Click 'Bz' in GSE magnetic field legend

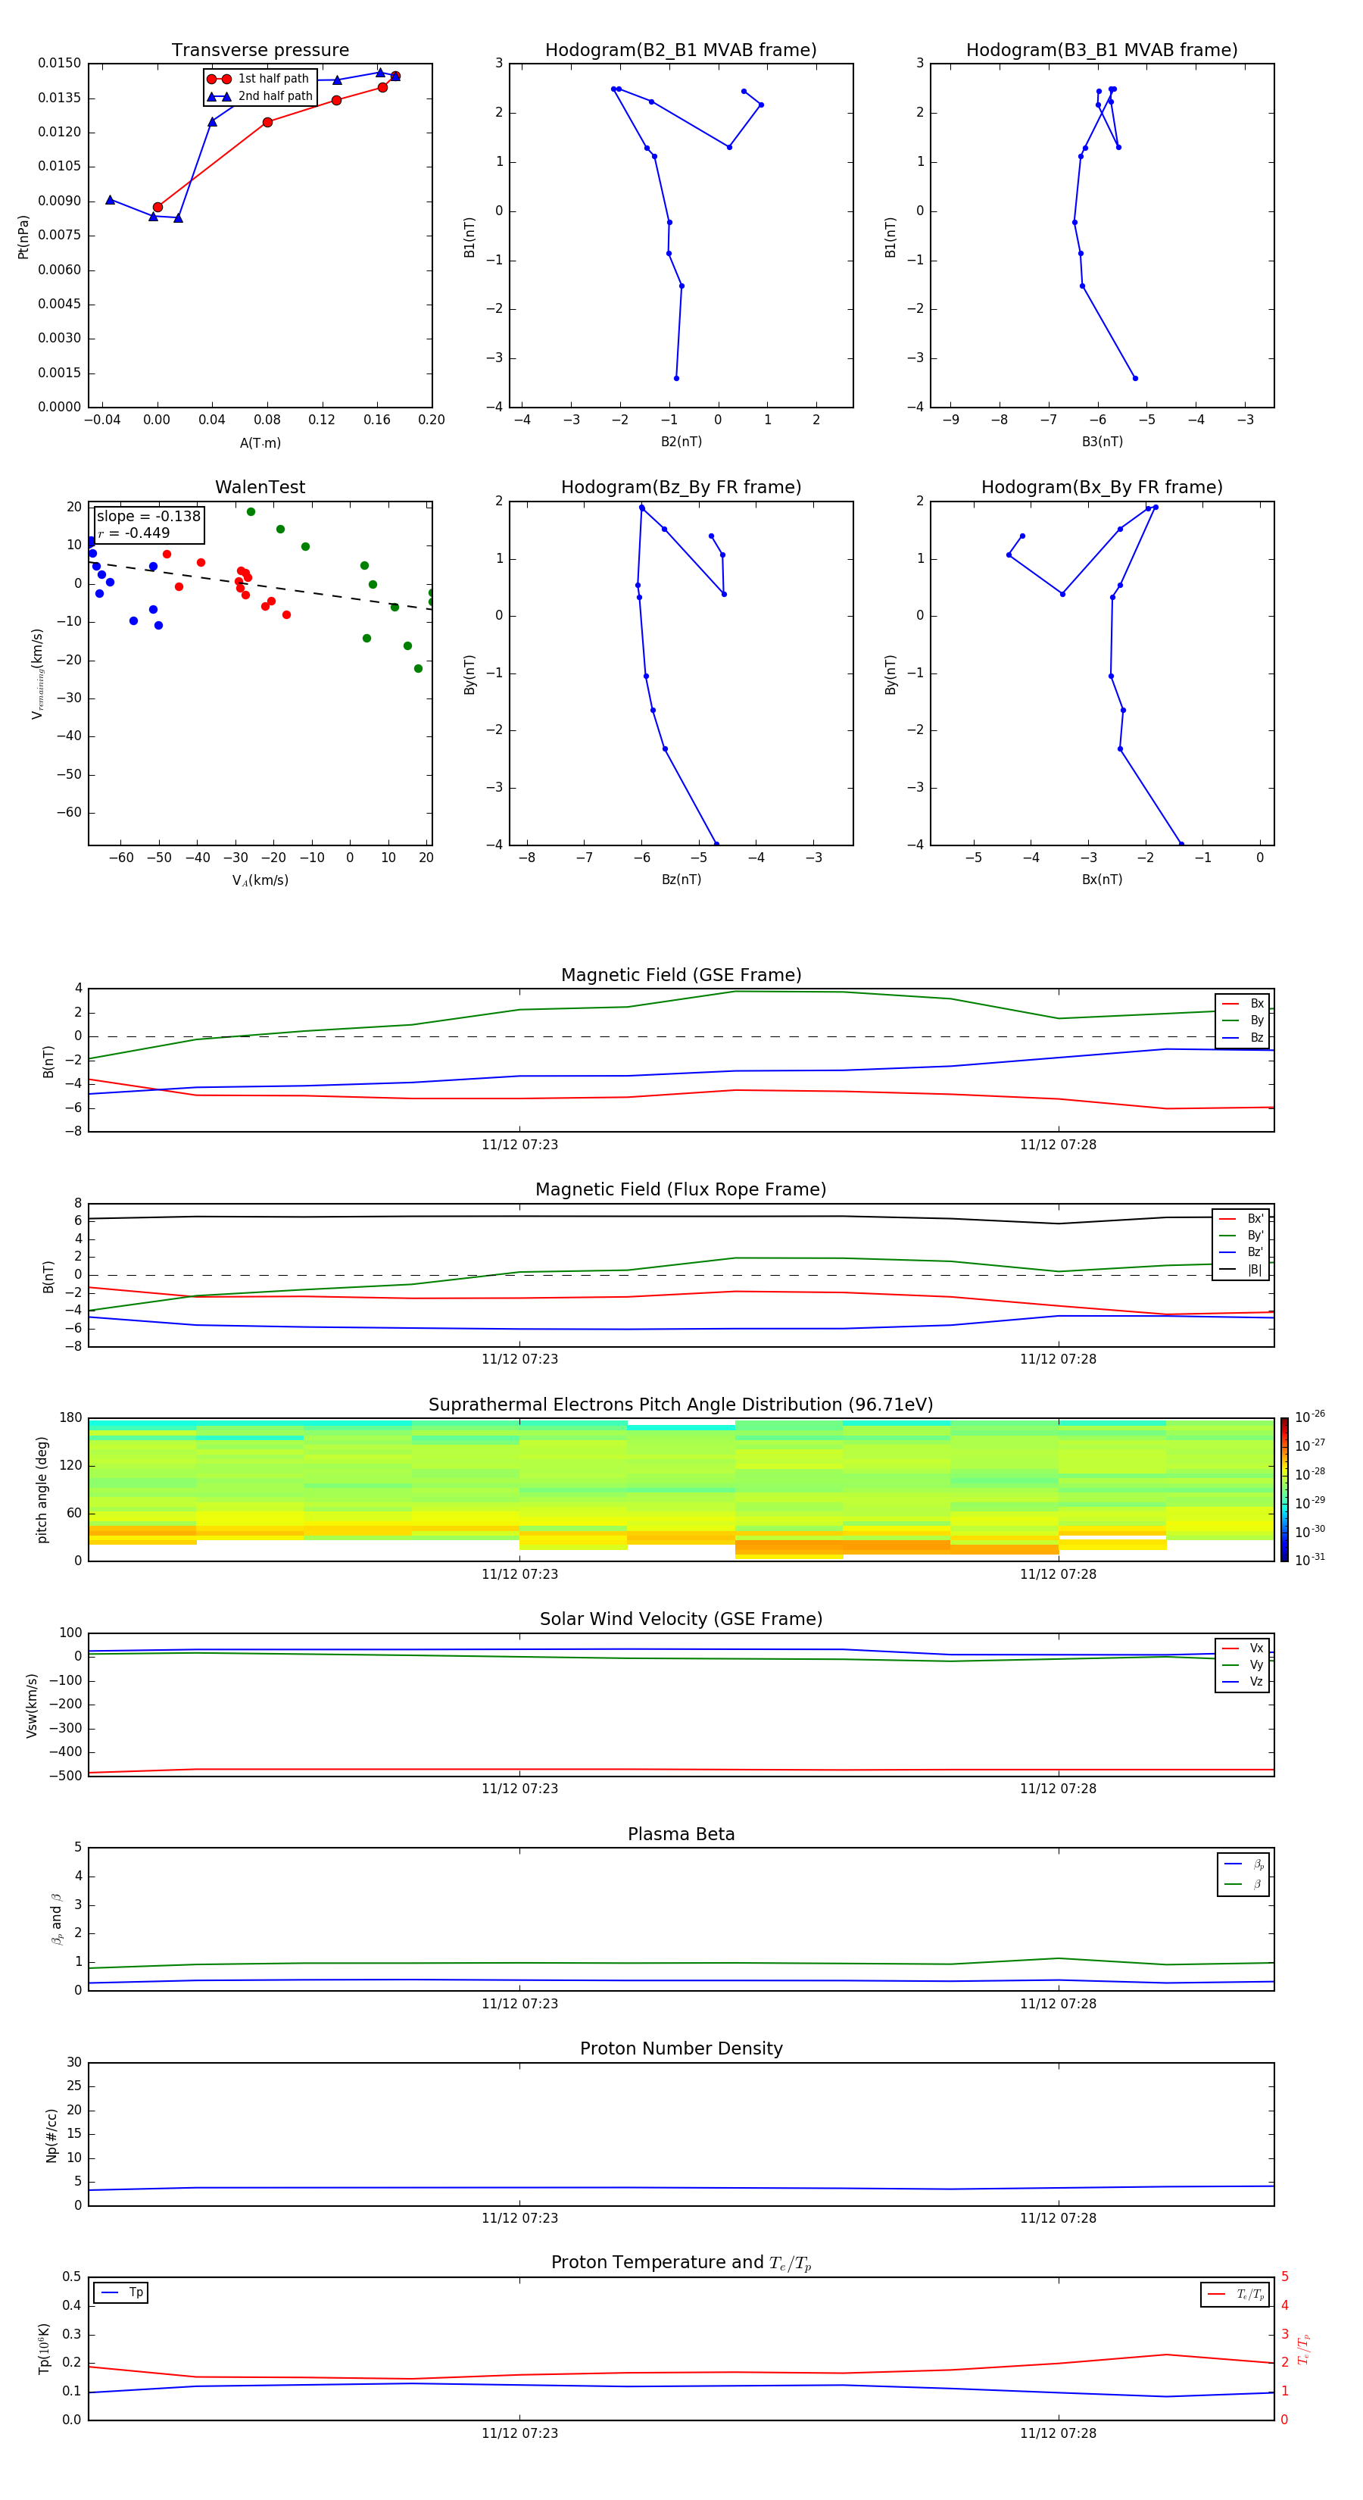point(1243,1037)
